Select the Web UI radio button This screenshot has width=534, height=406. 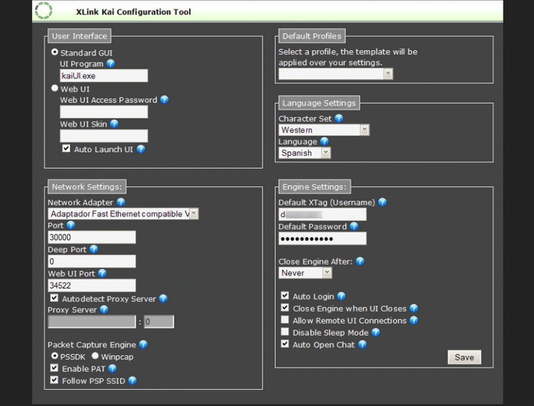(x=55, y=88)
